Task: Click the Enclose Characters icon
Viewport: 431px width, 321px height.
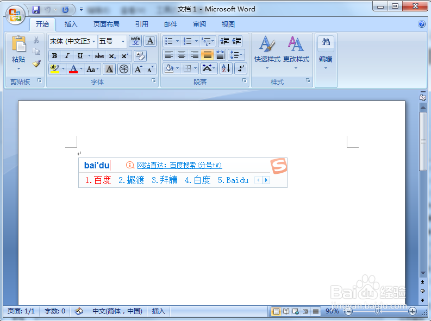Action: pos(124,69)
